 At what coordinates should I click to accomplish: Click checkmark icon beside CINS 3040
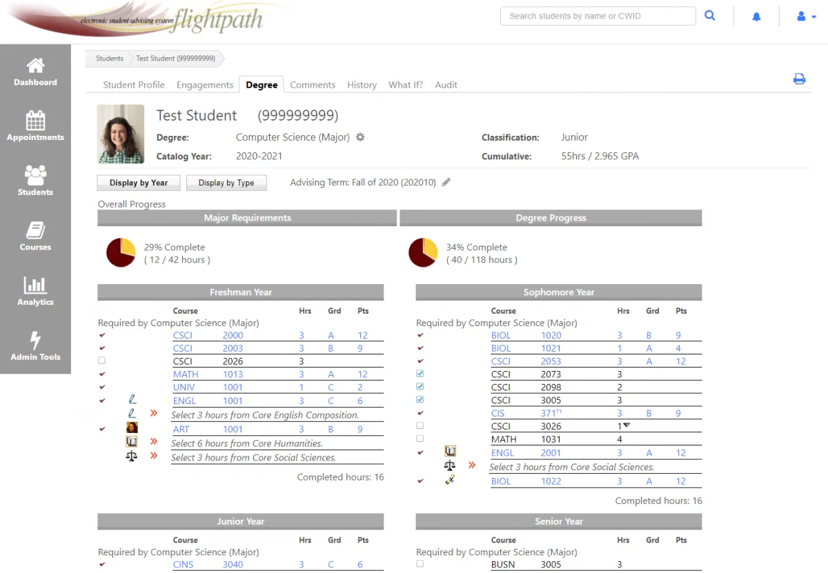click(102, 564)
